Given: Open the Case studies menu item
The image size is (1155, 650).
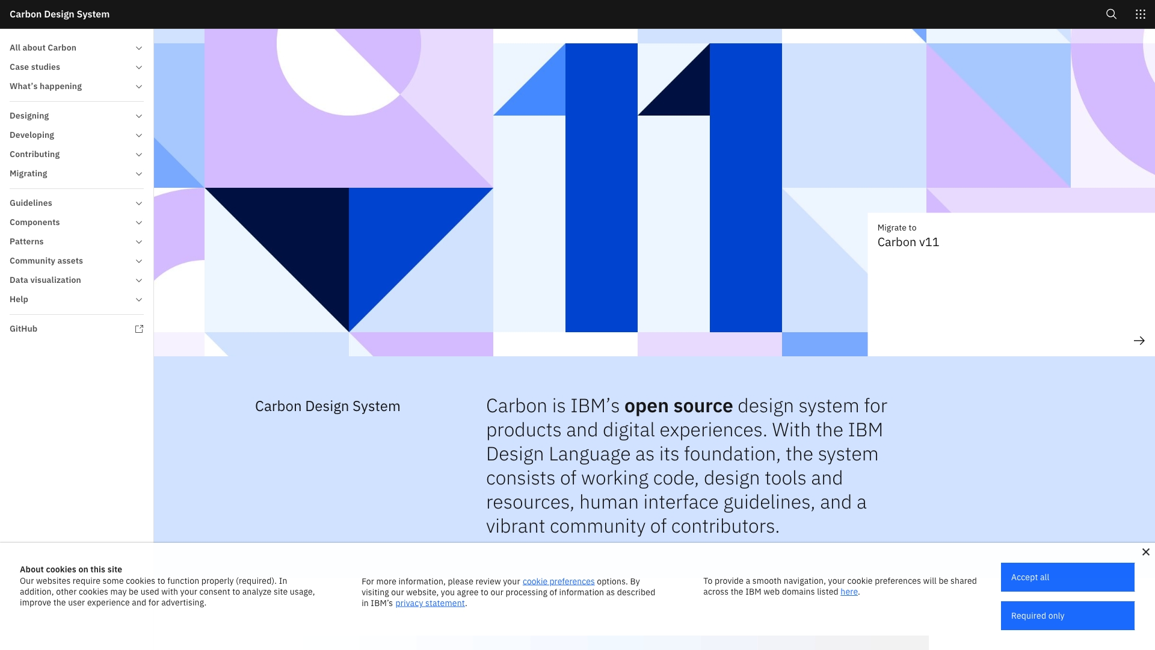Looking at the screenshot, I should (34, 67).
